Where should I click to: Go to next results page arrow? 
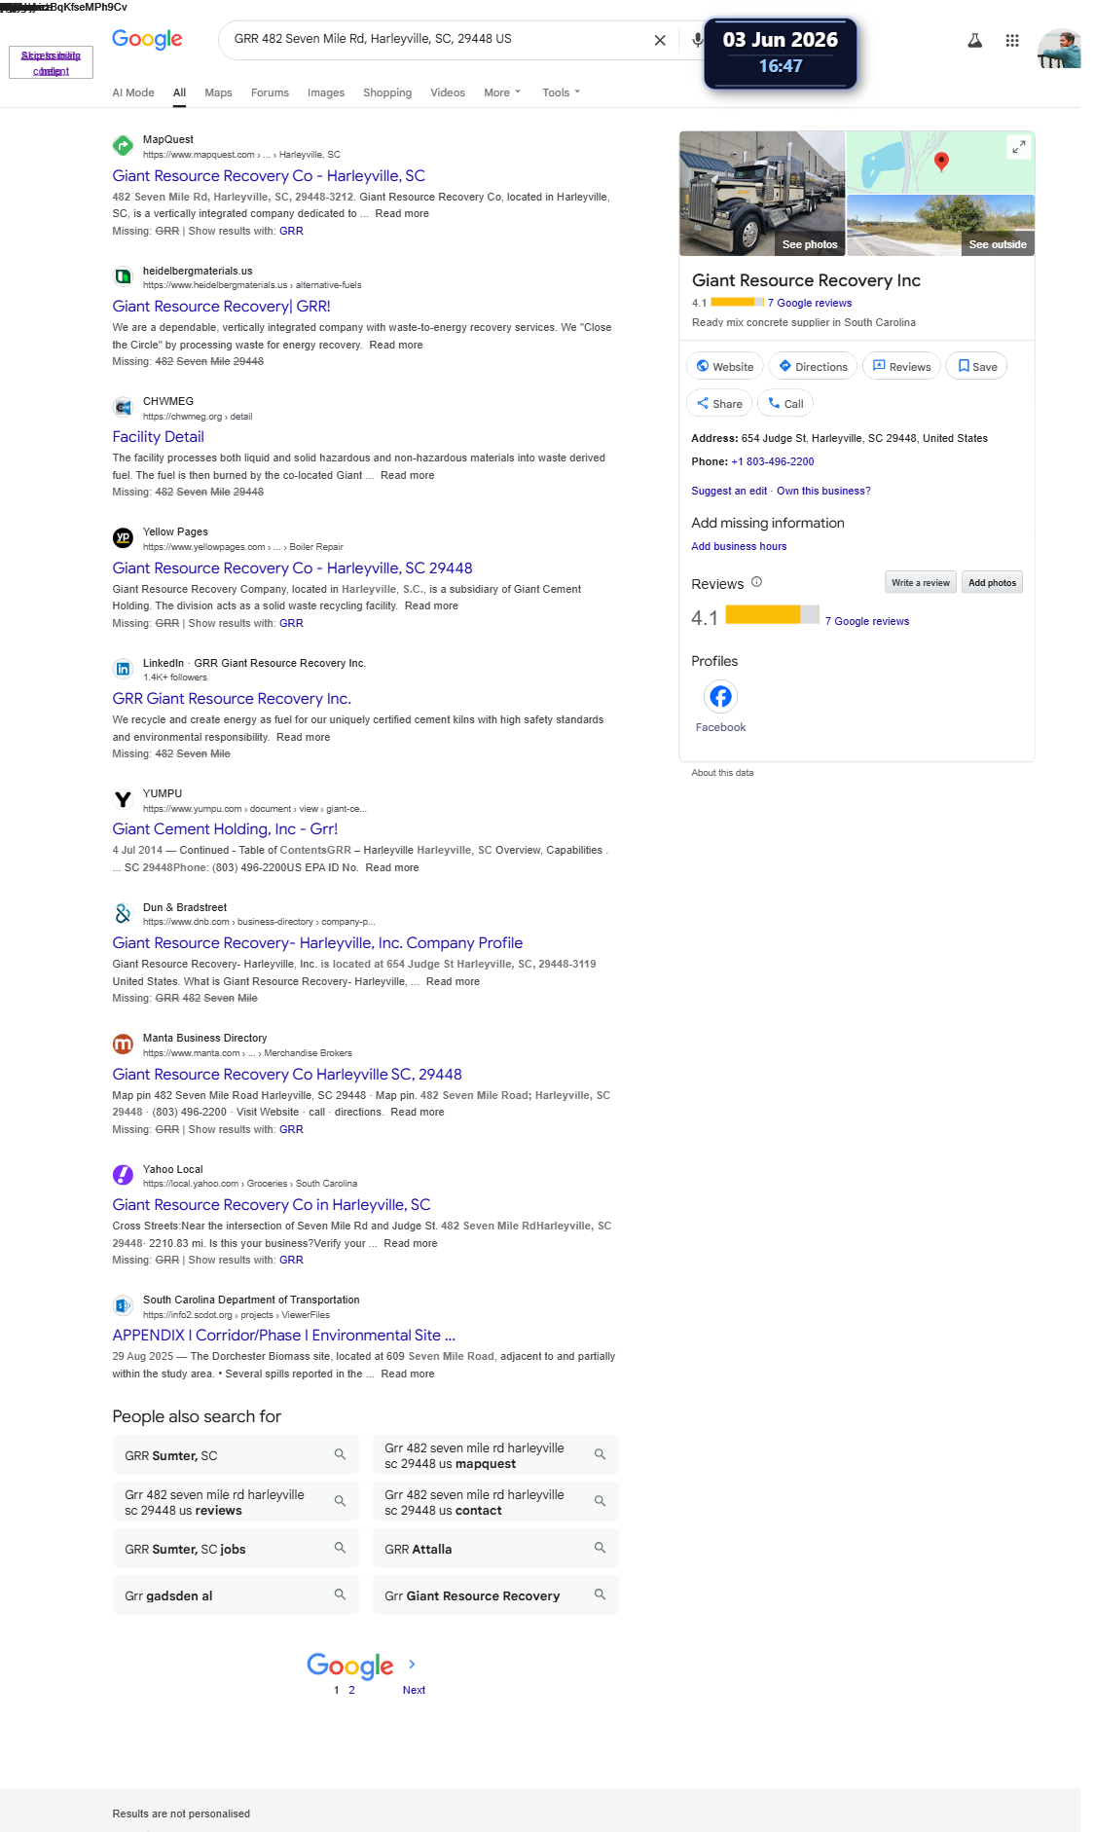coord(413,1664)
